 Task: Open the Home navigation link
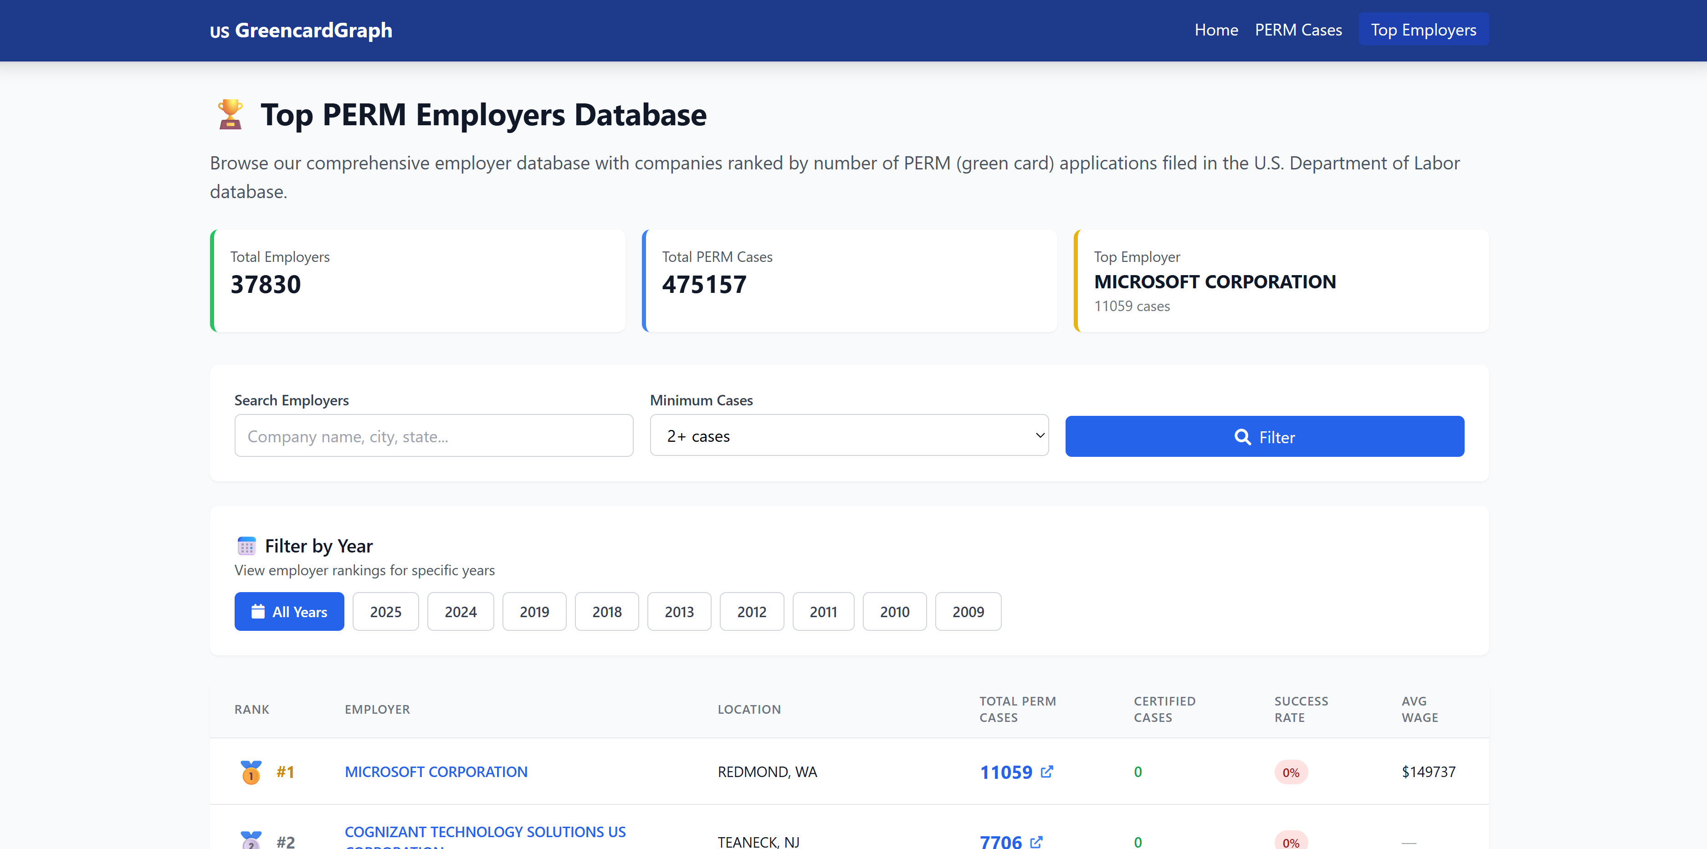click(1216, 30)
